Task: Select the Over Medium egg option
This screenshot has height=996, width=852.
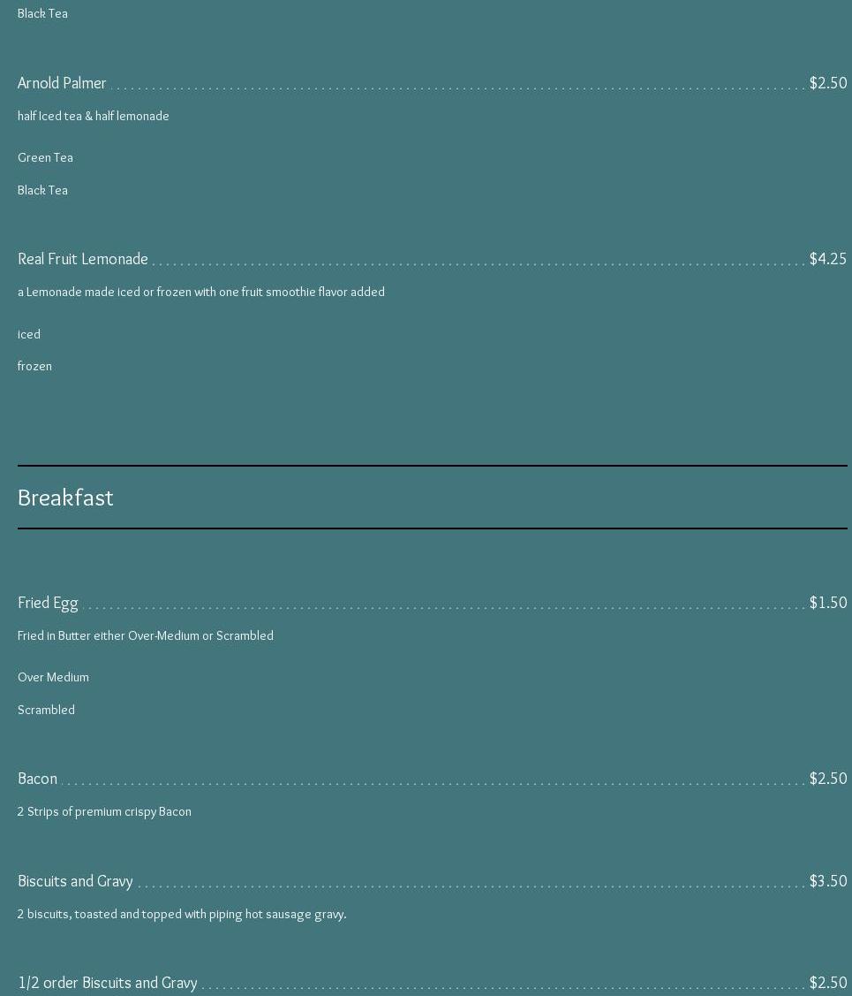Action: pos(53,677)
